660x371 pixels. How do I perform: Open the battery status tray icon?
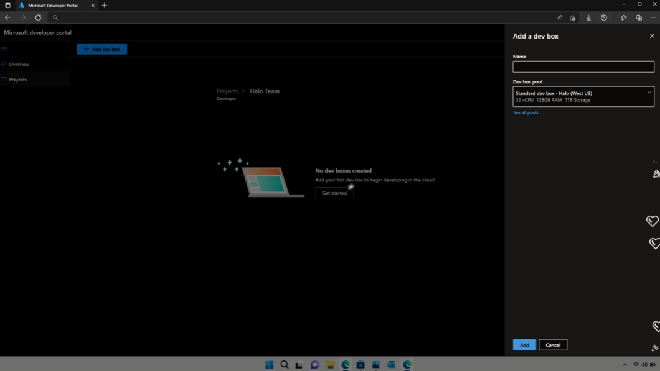pyautogui.click(x=653, y=365)
